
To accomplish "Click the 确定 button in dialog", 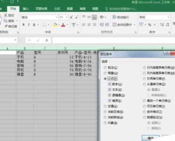I will click(x=151, y=138).
